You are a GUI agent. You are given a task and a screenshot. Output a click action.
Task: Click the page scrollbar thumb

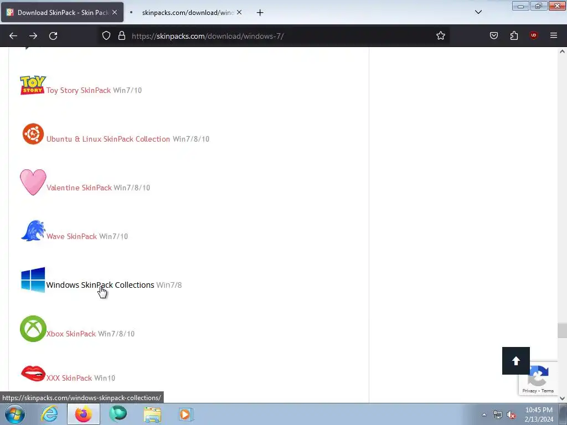562,331
